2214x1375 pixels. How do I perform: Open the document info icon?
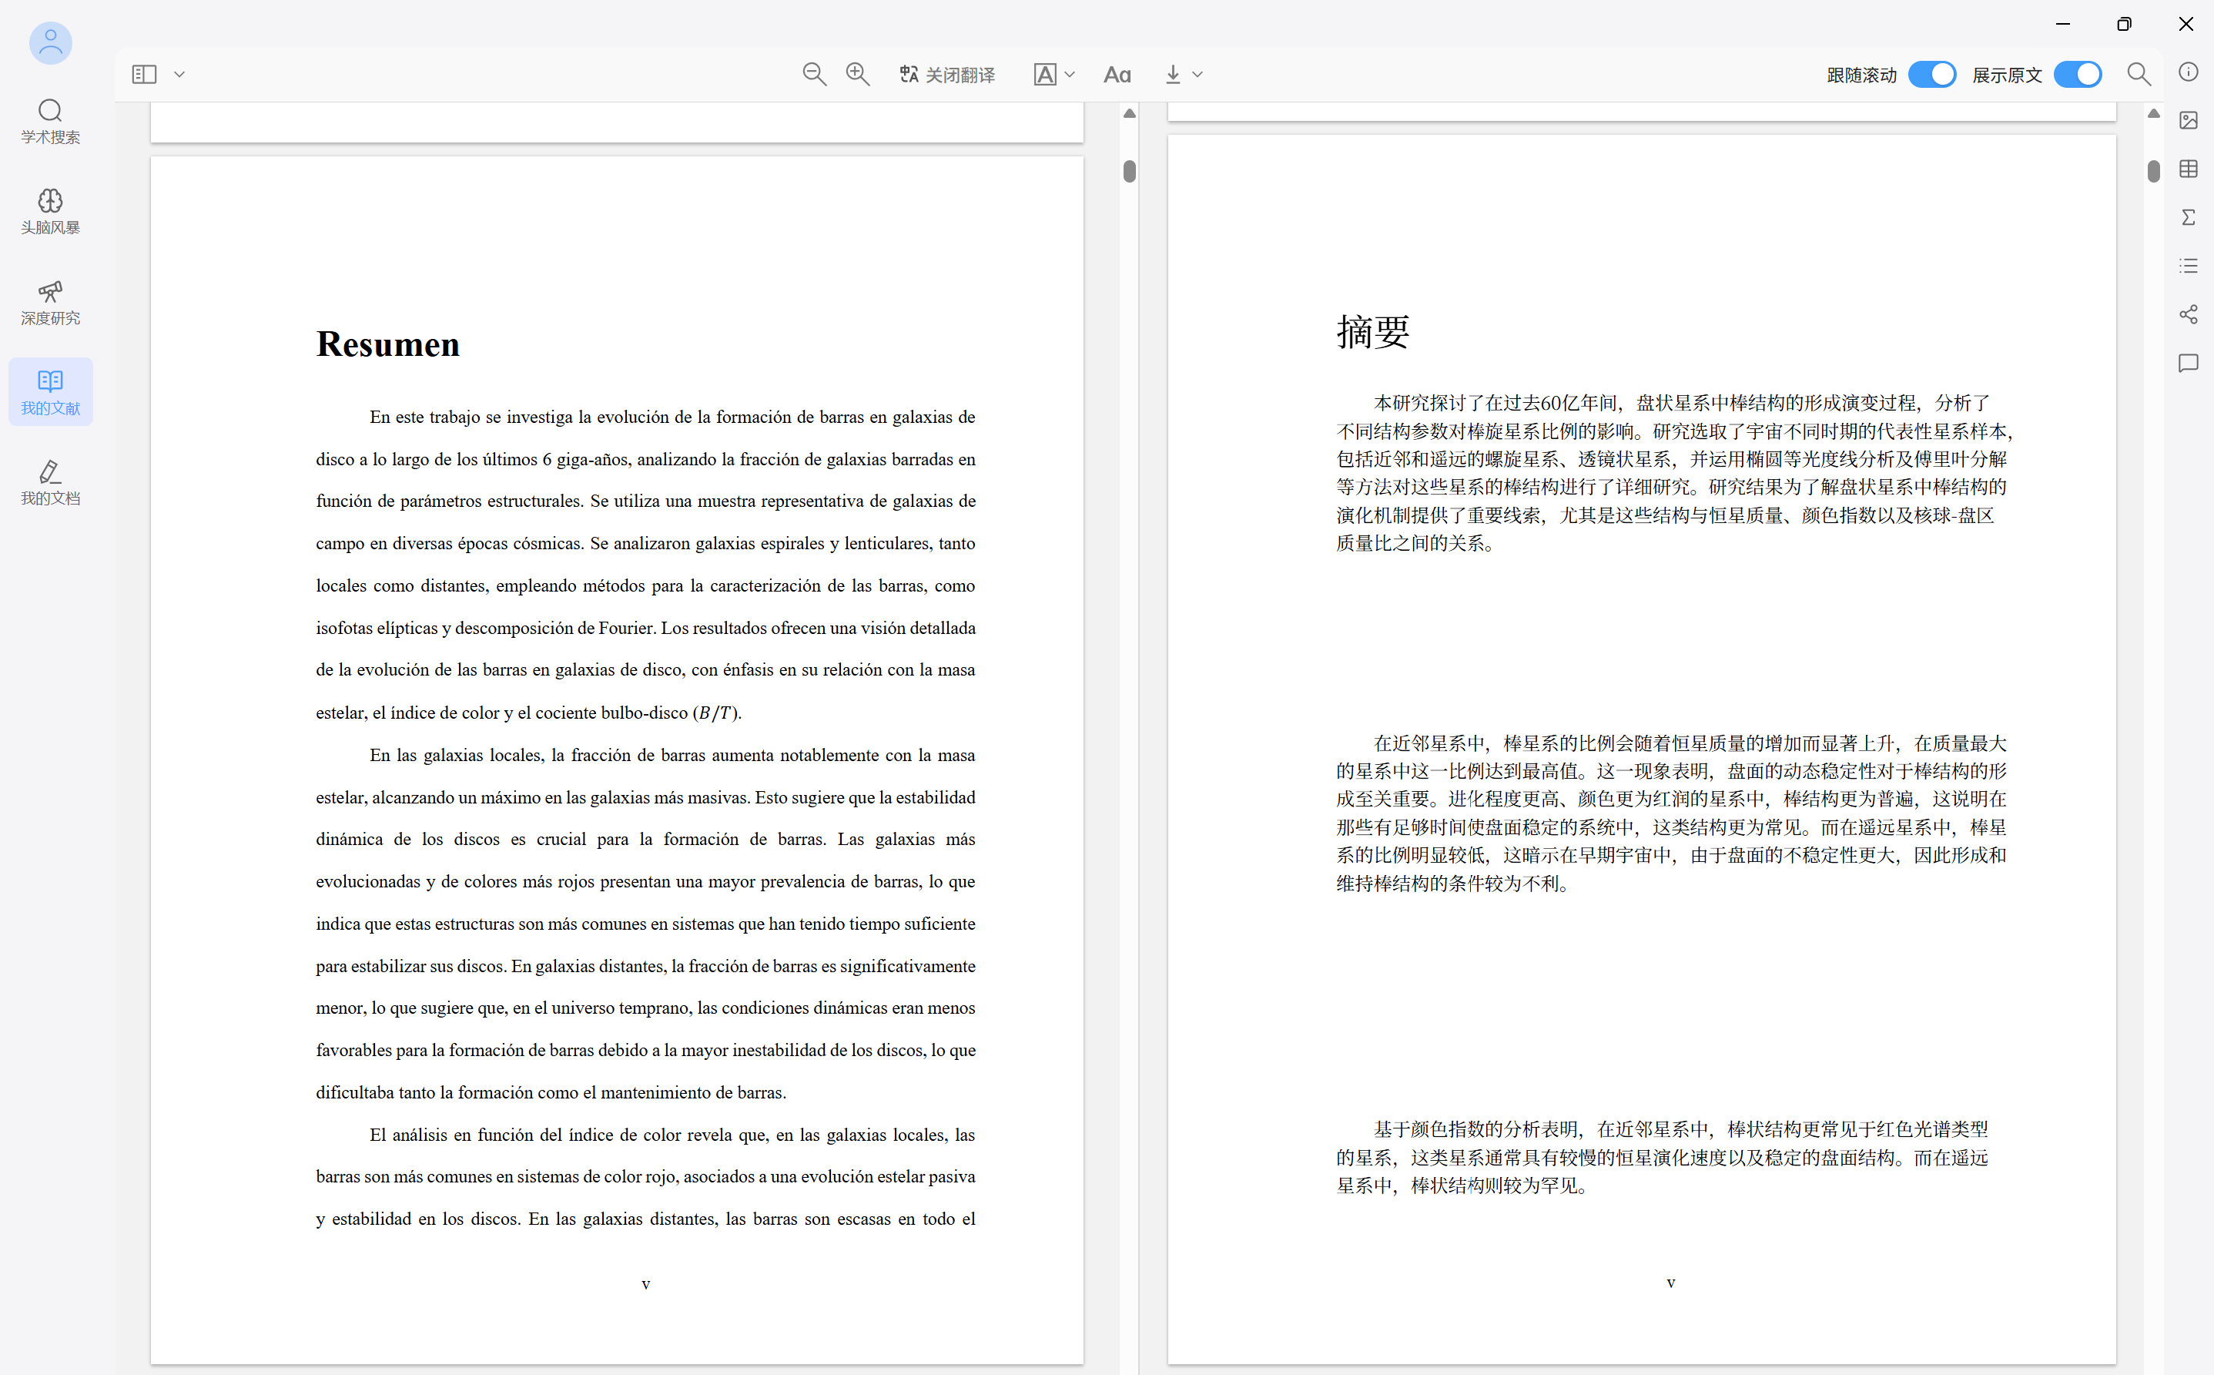(x=2189, y=72)
